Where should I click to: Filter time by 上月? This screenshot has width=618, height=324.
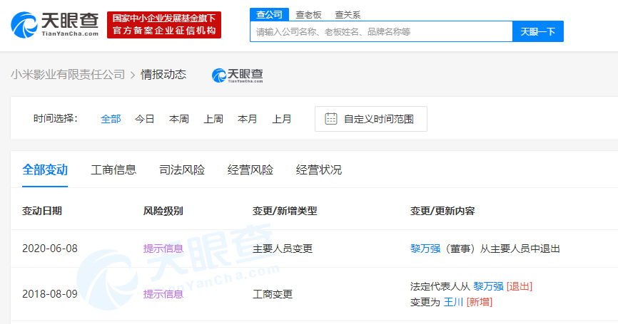282,119
